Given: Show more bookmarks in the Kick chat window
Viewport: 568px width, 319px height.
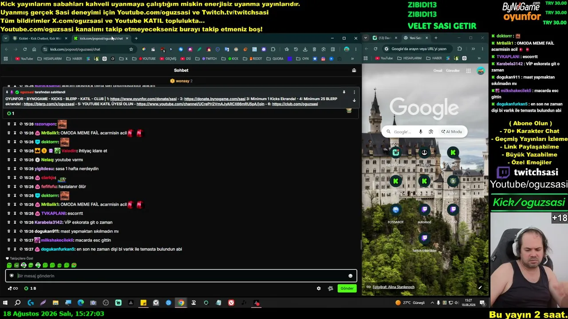Looking at the screenshot, I should click(352, 58).
